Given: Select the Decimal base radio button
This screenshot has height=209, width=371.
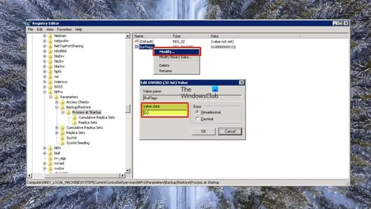Looking at the screenshot, I should 197,119.
